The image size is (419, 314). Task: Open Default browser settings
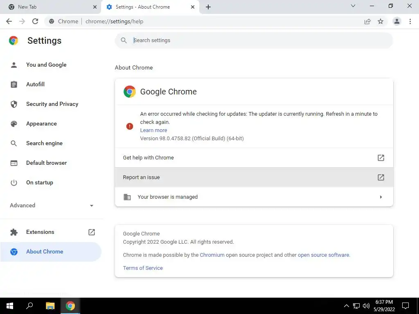pyautogui.click(x=51, y=163)
